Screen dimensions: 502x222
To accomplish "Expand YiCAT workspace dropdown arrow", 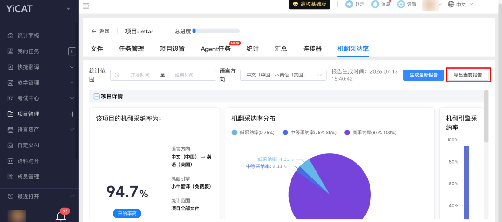I will (x=68, y=9).
